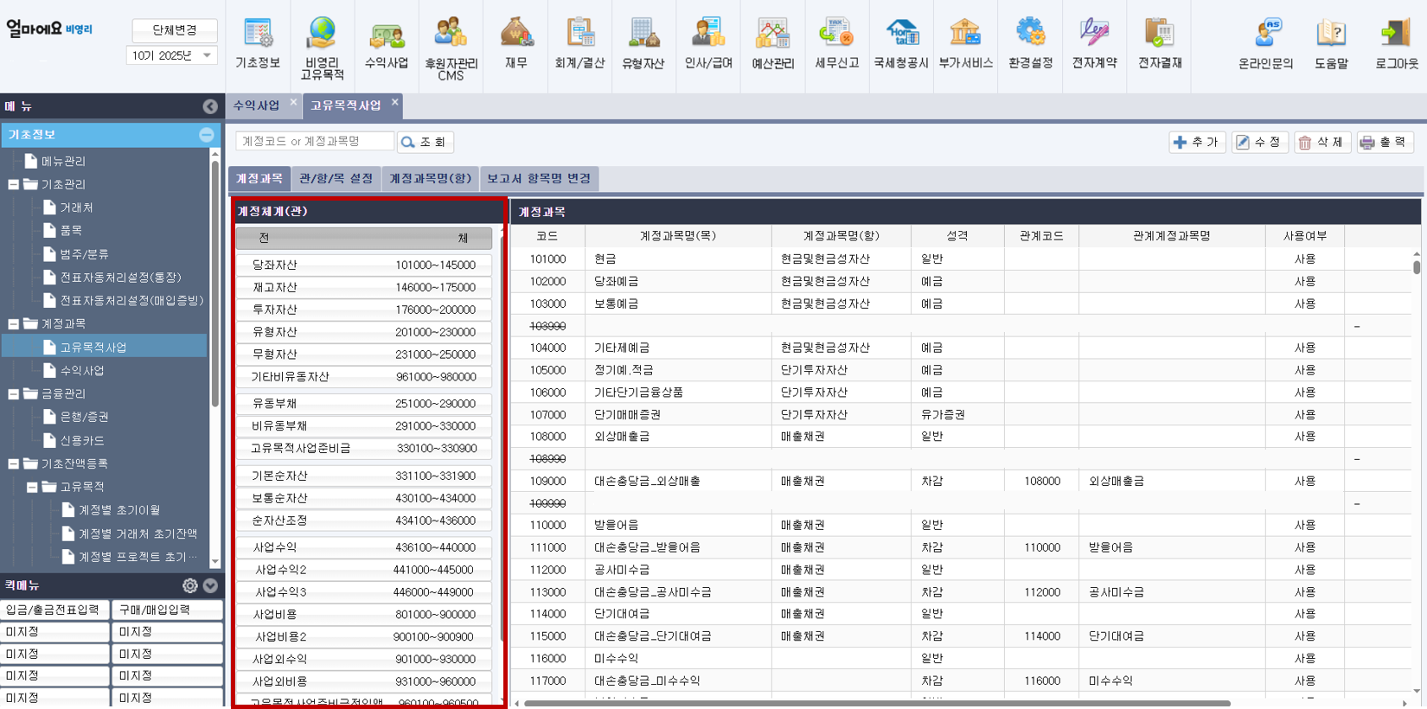Click the 사용여부 column header
This screenshot has height=709, width=1427.
pos(1304,236)
